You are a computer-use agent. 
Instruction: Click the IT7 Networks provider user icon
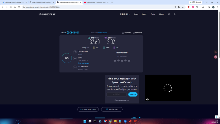pyautogui.click(x=75, y=67)
